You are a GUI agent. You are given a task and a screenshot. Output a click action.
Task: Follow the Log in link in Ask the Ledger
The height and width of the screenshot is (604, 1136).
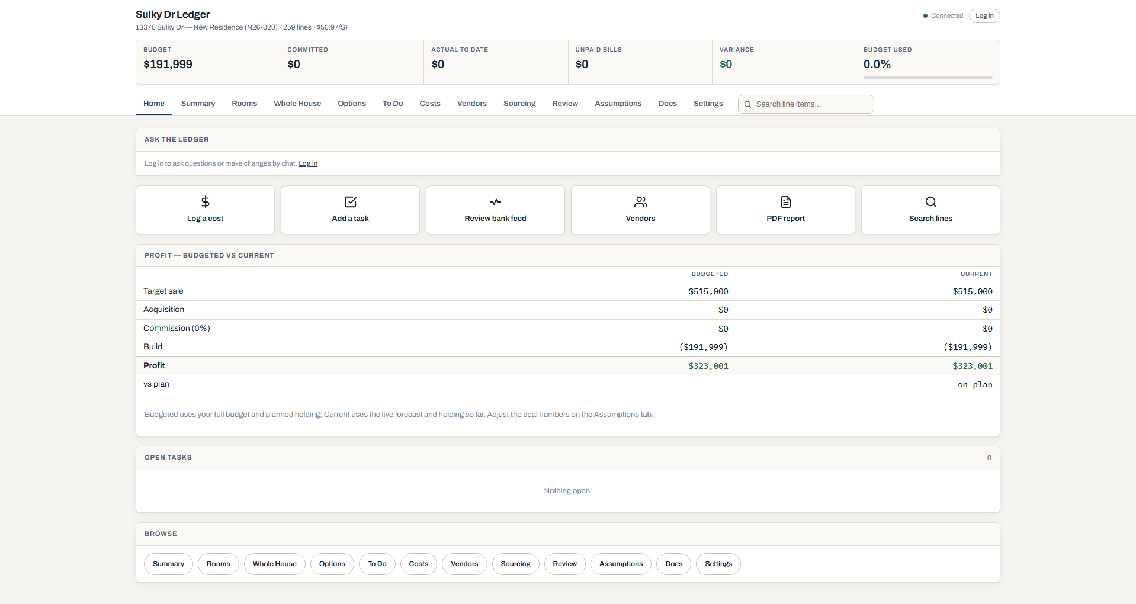308,163
